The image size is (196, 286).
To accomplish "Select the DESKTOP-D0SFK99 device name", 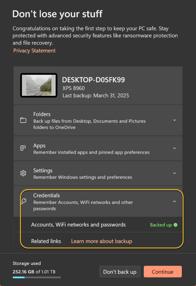I will click(x=93, y=80).
